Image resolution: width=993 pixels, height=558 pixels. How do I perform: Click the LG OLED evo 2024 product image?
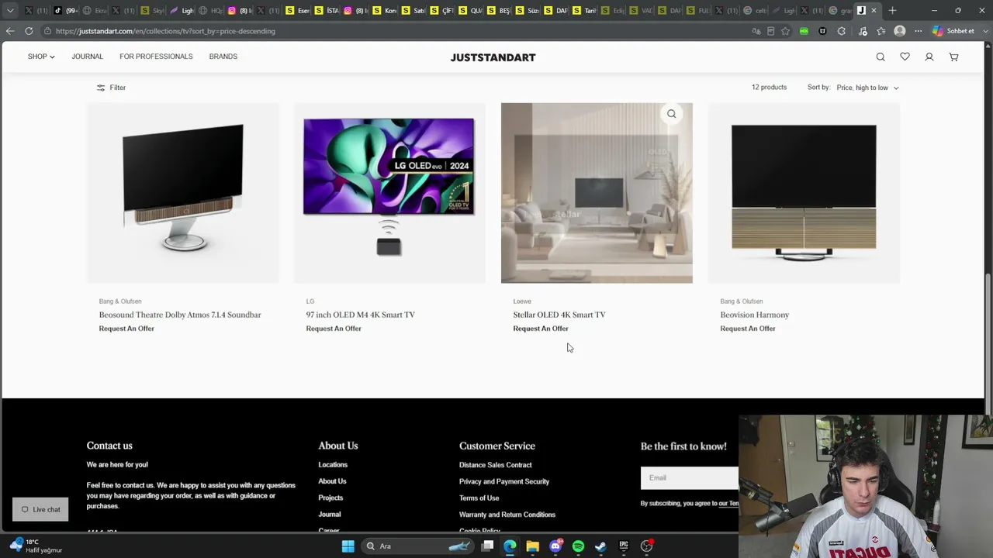coord(389,193)
